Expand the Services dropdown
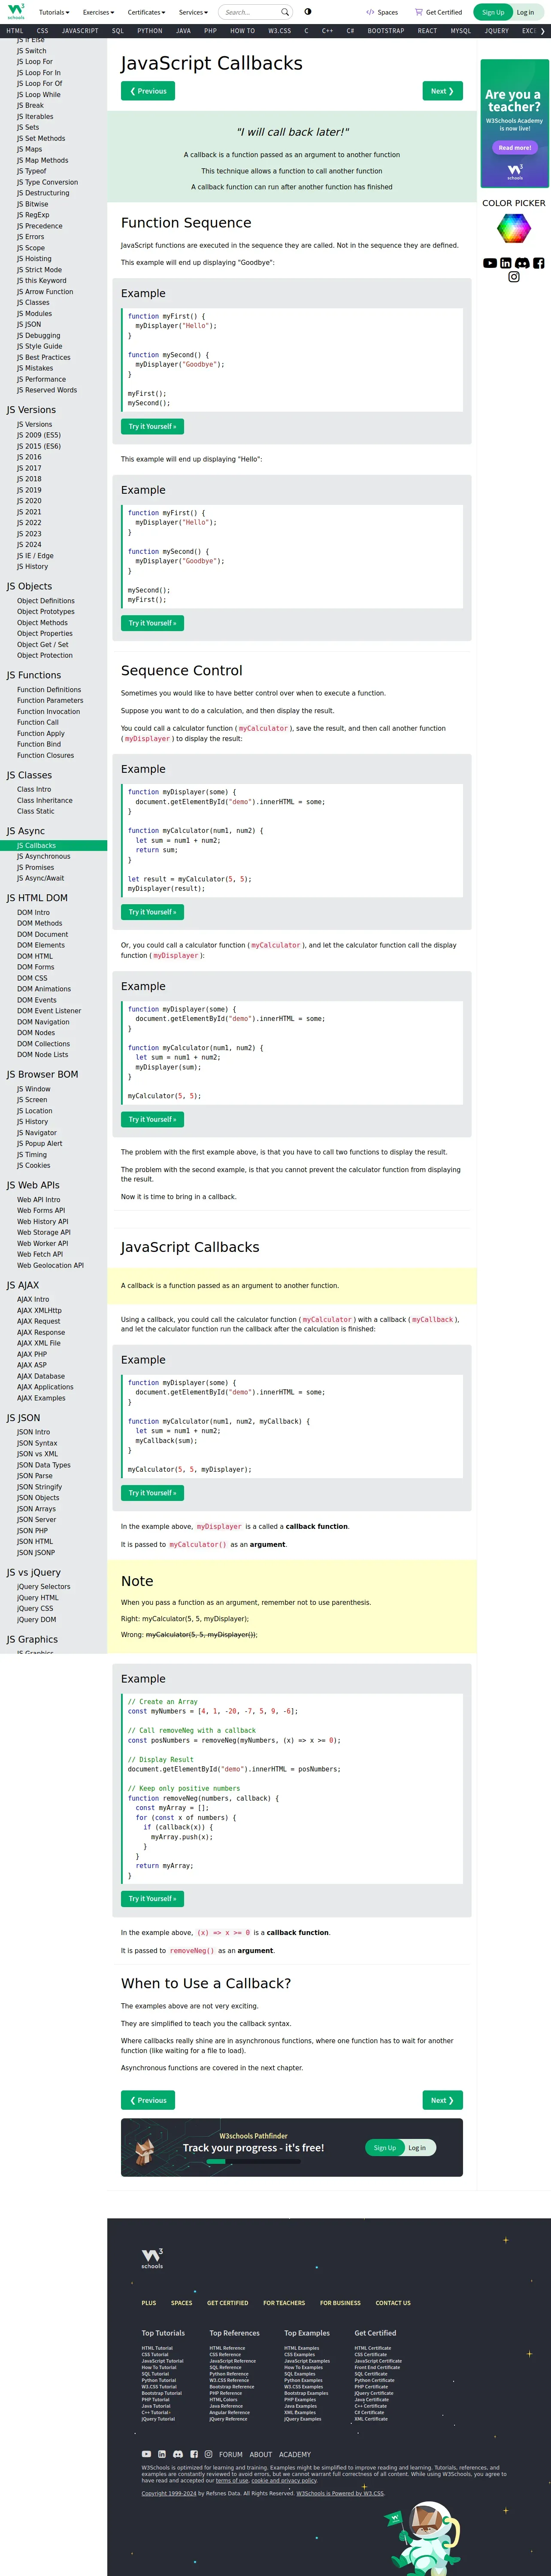 pyautogui.click(x=193, y=12)
